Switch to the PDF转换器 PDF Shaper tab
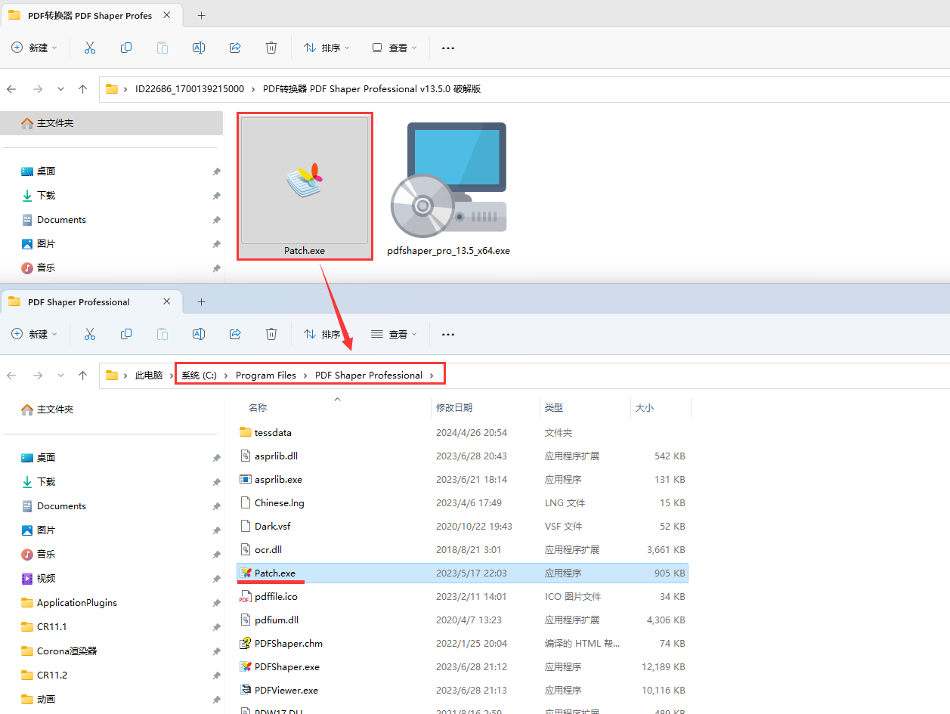The height and width of the screenshot is (714, 950). [91, 15]
